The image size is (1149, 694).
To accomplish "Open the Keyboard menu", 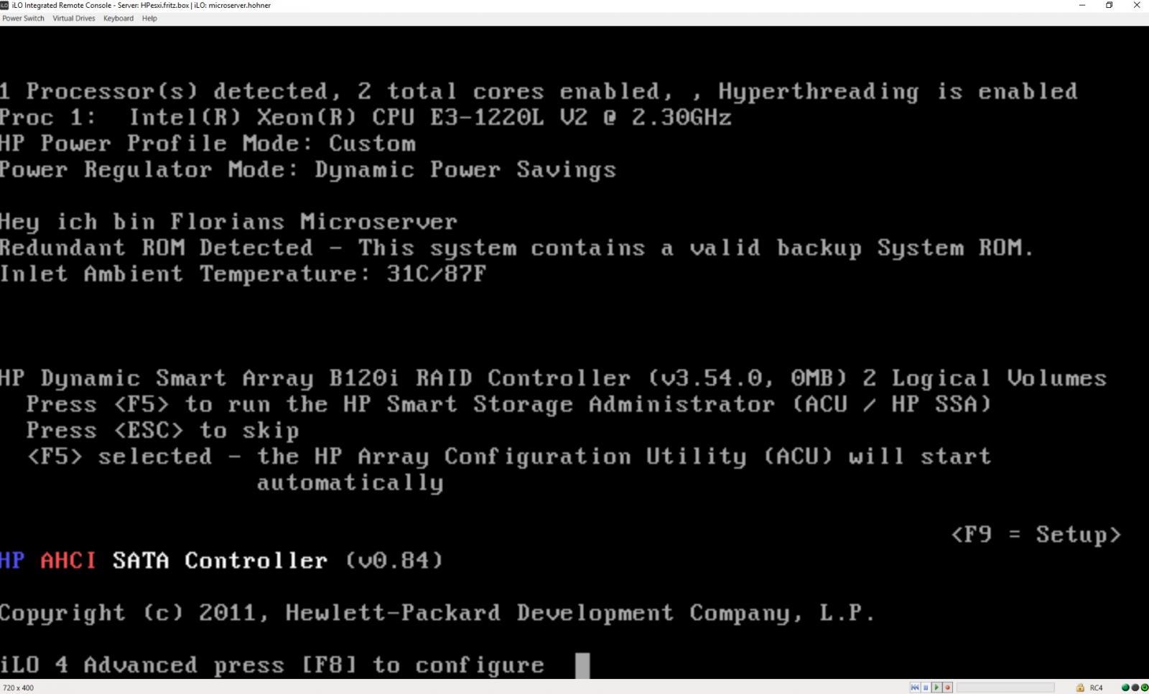I will [x=118, y=19].
